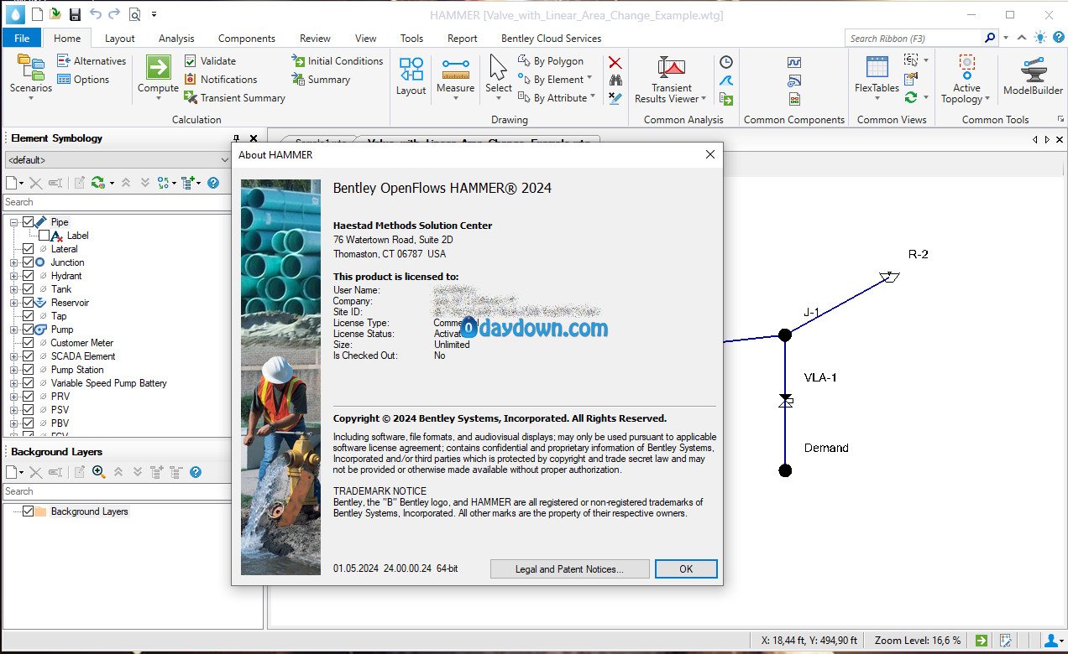Toggle the Hydrant checkbox

[29, 276]
